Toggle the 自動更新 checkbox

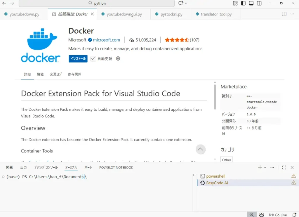point(93,58)
